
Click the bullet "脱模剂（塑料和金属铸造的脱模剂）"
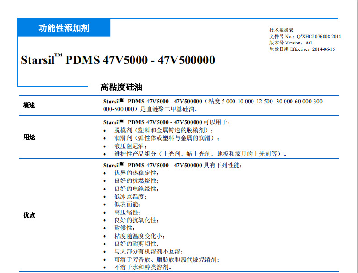pyautogui.click(x=163, y=131)
